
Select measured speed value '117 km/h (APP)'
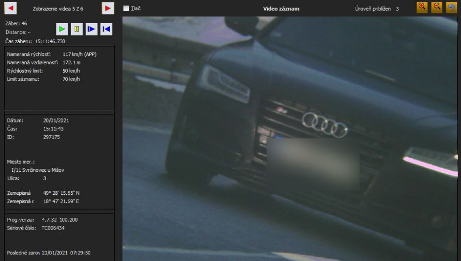(x=79, y=54)
